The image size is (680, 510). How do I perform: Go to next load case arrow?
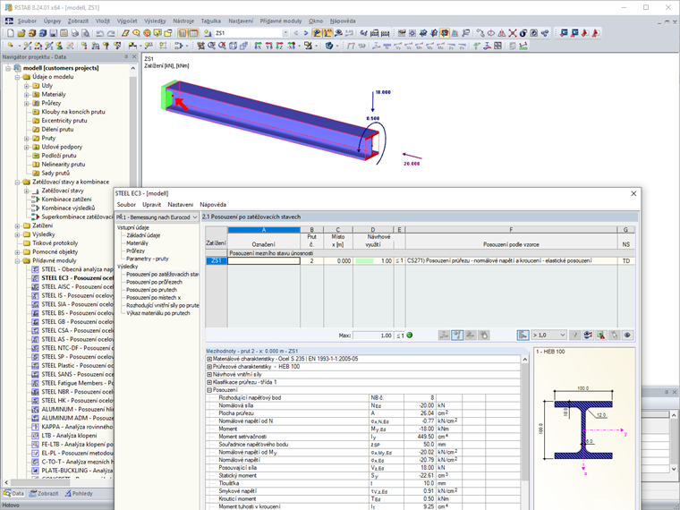tap(306, 33)
